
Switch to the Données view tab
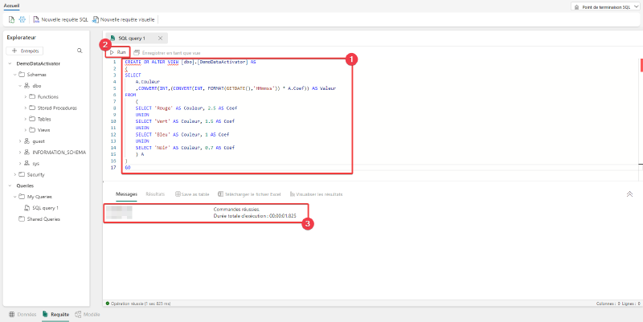pos(23,315)
